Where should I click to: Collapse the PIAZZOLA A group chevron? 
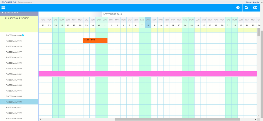pyautogui.click(x=2, y=13)
